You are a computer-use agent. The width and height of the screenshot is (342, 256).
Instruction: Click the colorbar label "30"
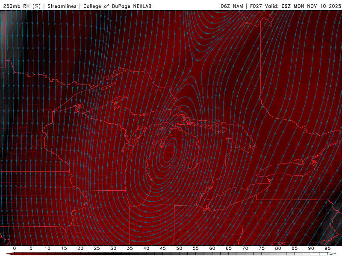[113, 248]
